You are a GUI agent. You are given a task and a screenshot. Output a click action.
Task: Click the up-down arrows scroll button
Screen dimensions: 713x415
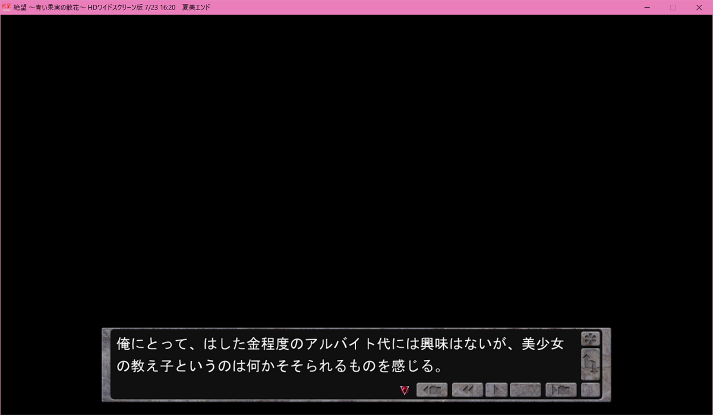pos(590,363)
